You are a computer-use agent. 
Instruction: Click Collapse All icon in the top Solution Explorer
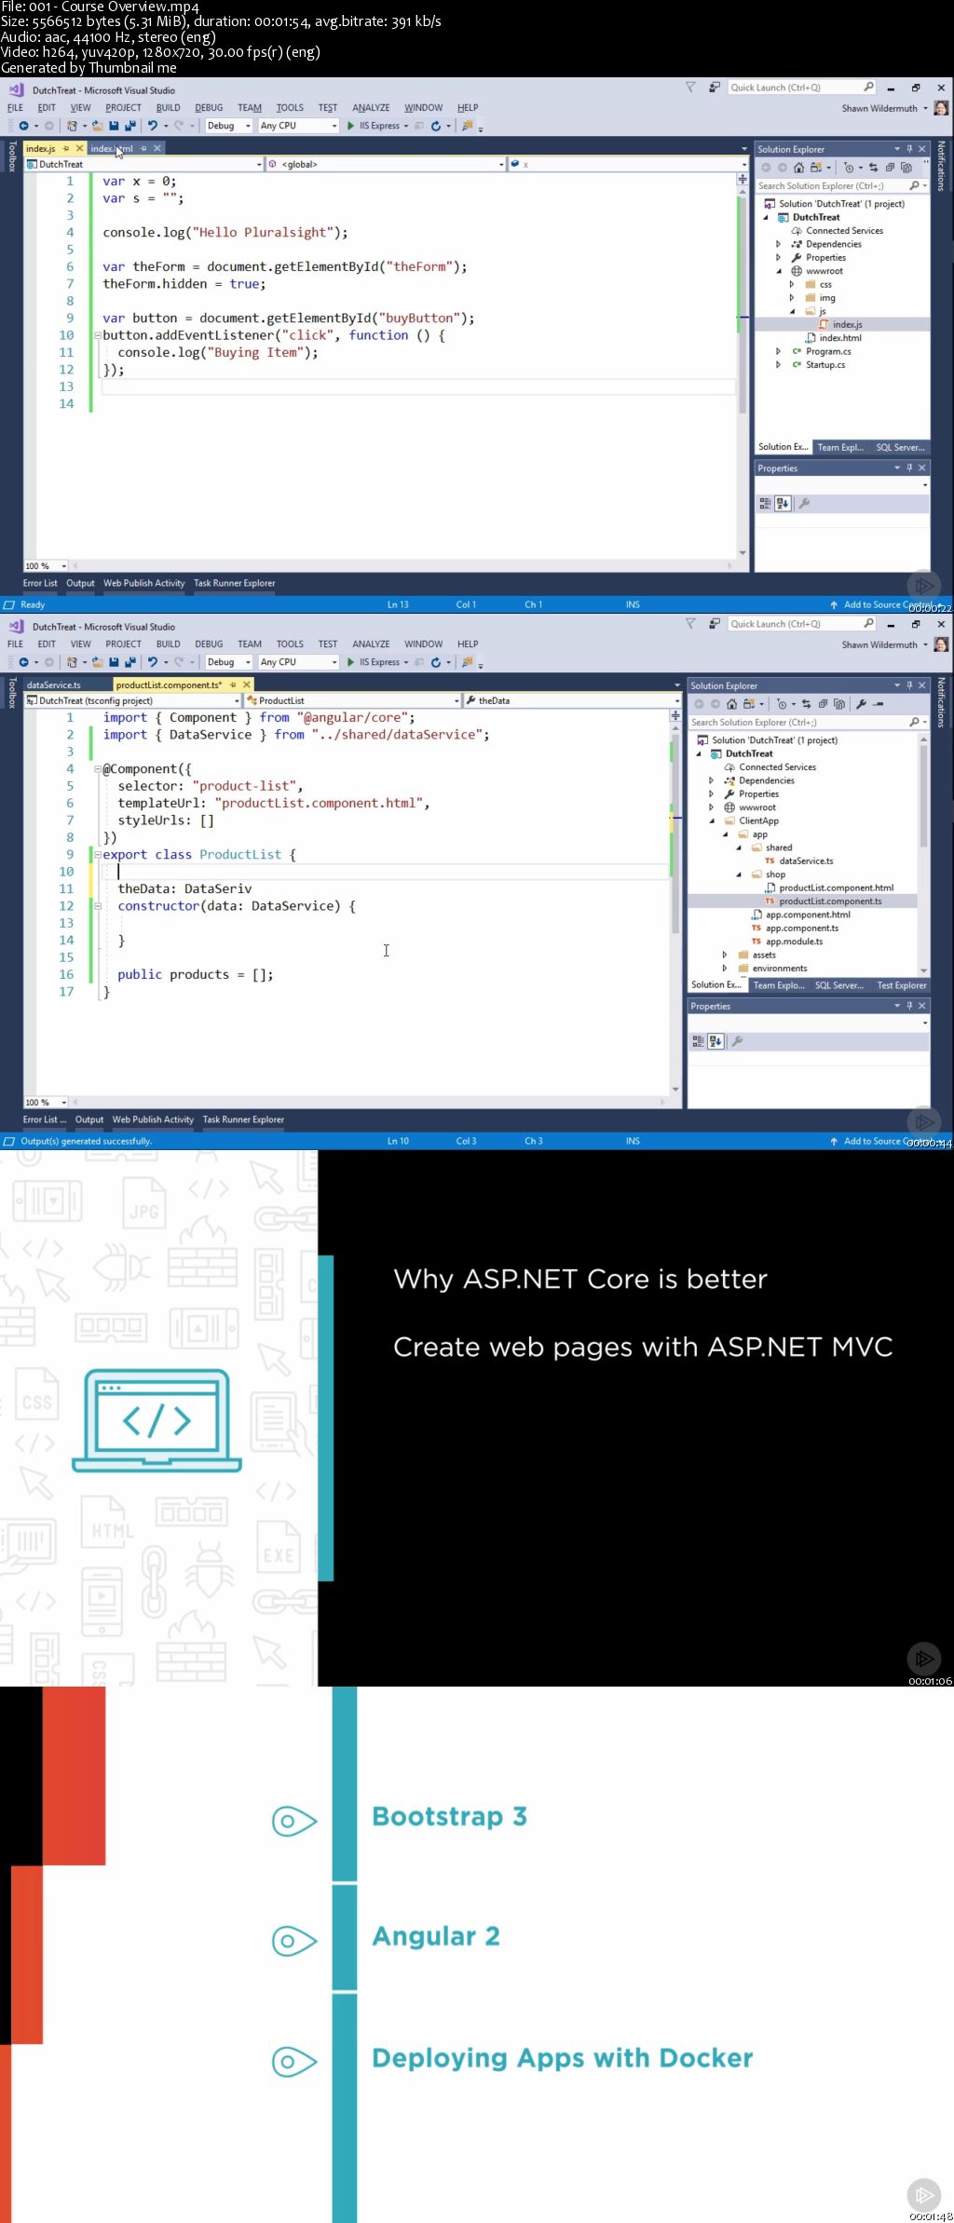(890, 168)
